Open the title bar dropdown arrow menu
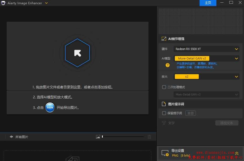The height and width of the screenshot is (161, 244). coord(47,3)
